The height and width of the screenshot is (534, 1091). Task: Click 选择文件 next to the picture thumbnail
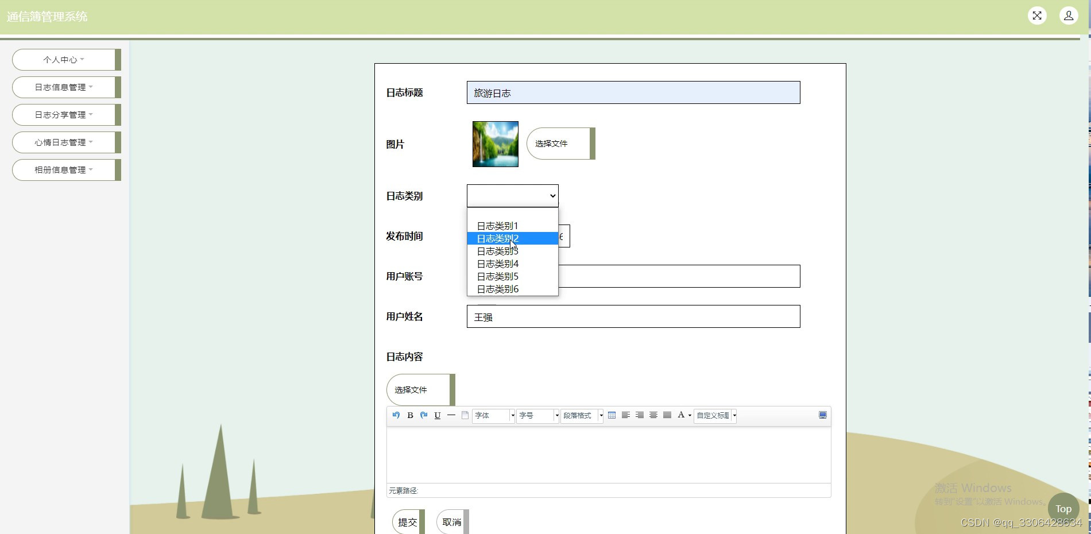pyautogui.click(x=560, y=144)
